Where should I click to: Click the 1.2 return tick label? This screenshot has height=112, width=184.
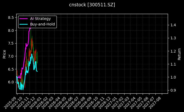(x=173, y=51)
